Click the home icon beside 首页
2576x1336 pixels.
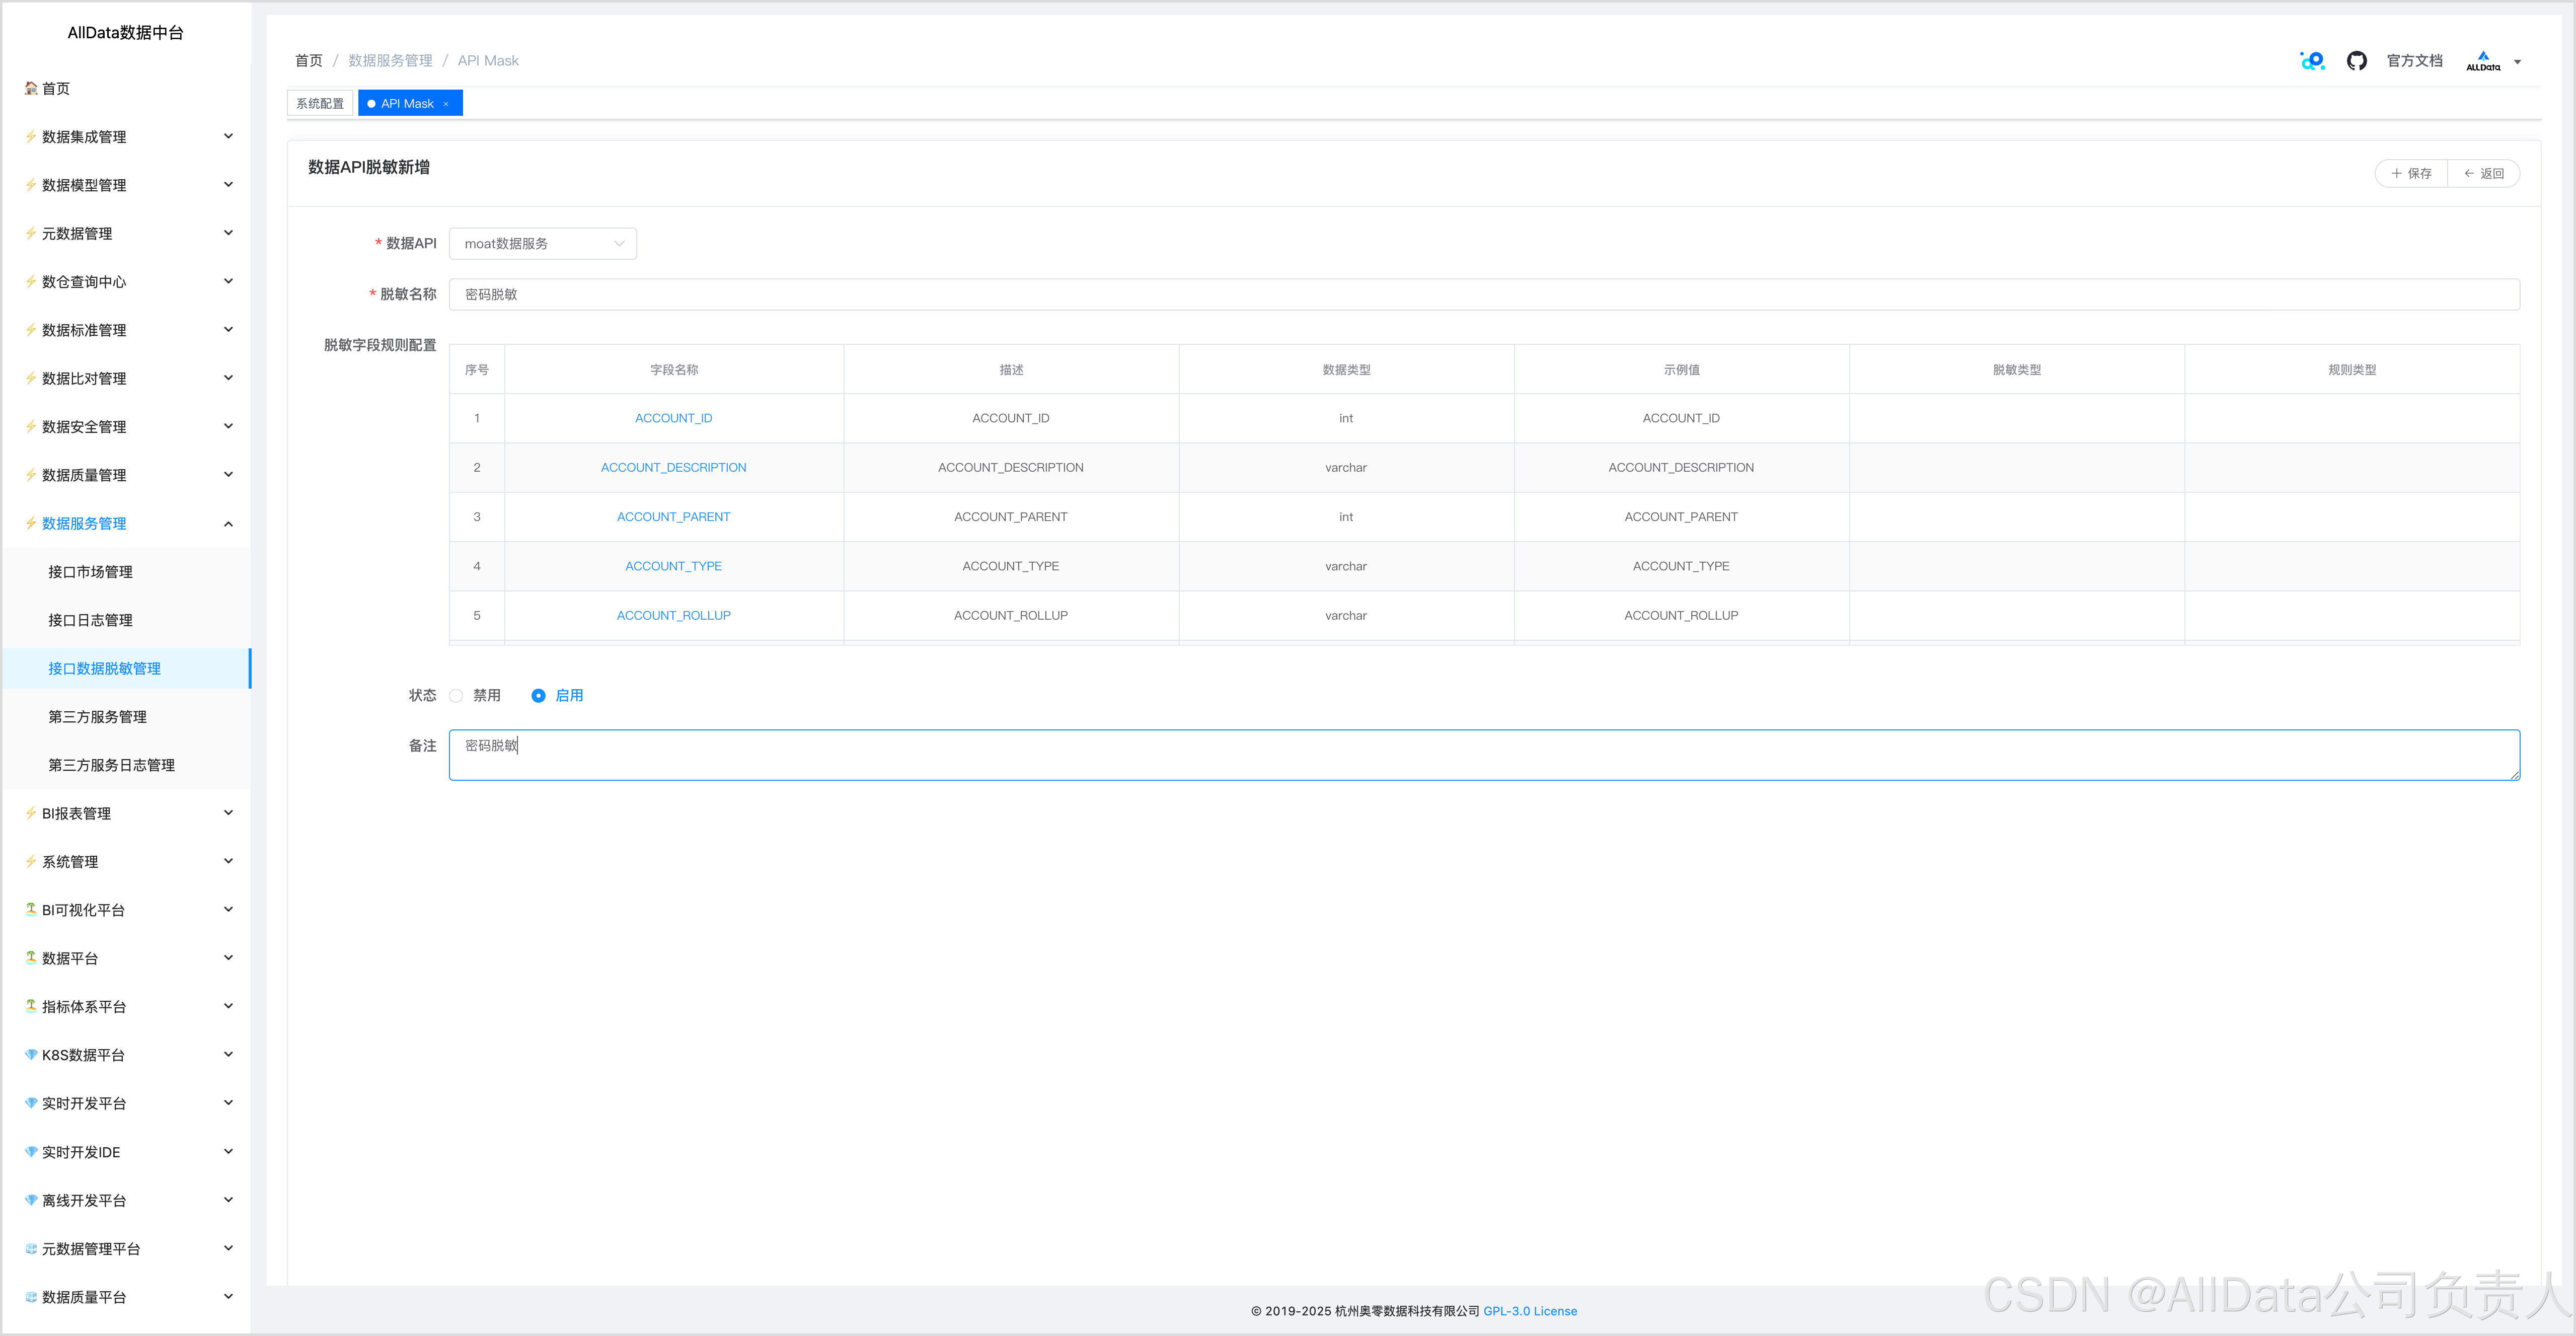coord(31,88)
